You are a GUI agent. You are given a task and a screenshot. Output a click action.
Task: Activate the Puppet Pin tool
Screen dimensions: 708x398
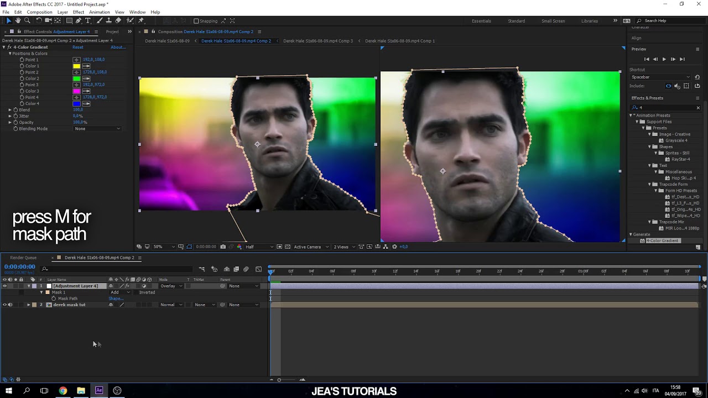click(141, 20)
